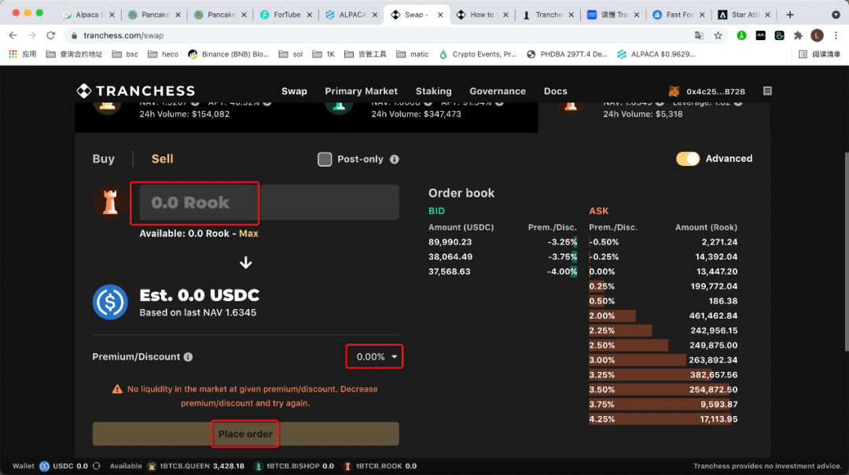Open the MetaMask fox wallet icon
Screen dimensions: 849x475
point(674,91)
